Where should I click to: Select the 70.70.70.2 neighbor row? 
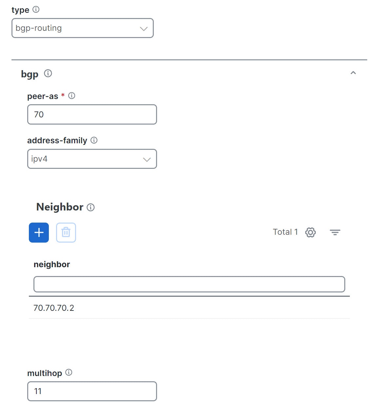(54, 308)
